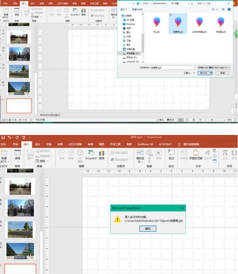This screenshot has height=274, width=238.
Task: Click the Start From Beginning slideshow icon
Action: tap(24, 138)
